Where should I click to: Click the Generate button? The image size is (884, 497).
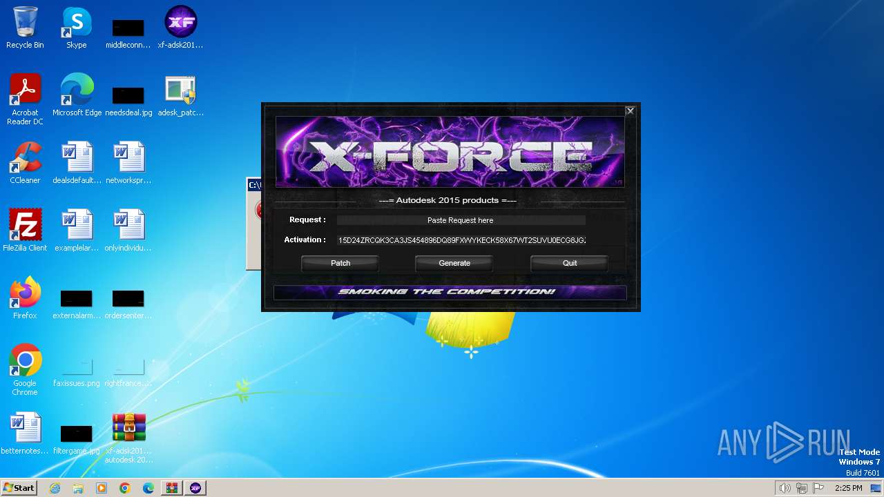coord(454,263)
